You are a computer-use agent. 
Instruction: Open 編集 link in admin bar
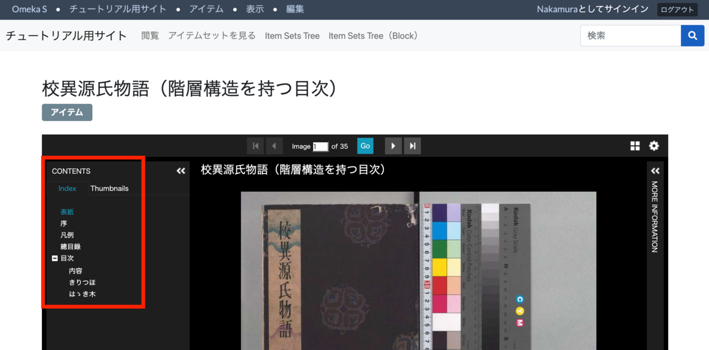pos(295,9)
